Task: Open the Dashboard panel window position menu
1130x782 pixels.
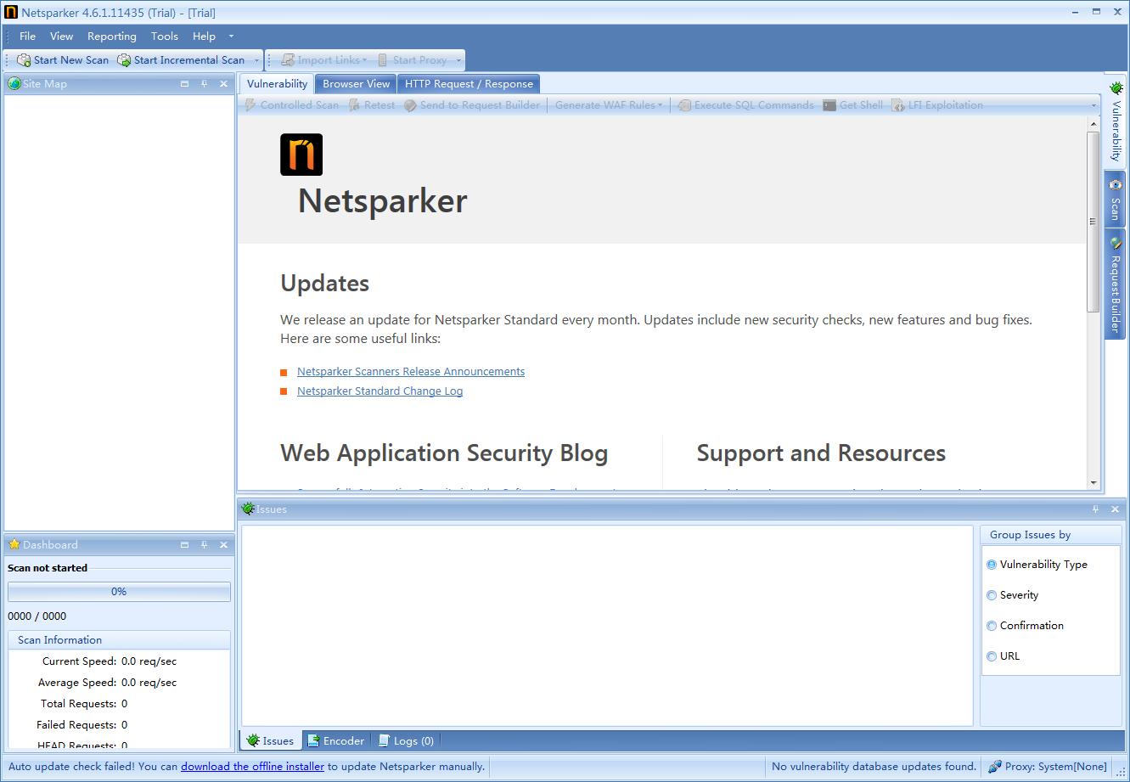Action: click(x=185, y=544)
